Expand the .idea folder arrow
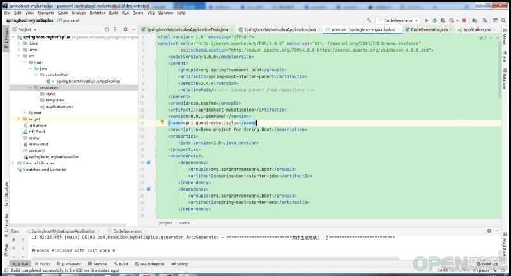The image size is (511, 276). (19, 43)
